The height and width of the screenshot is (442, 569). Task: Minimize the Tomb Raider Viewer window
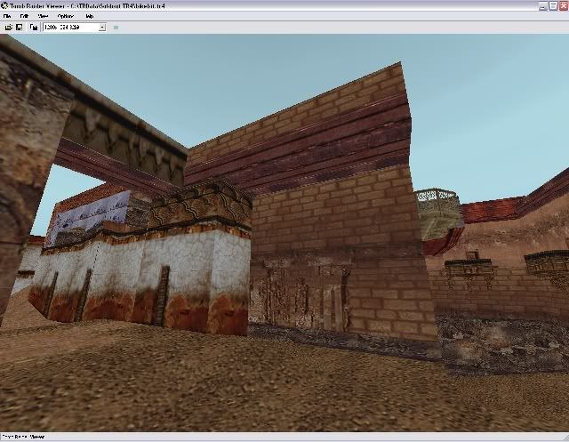[x=542, y=5]
